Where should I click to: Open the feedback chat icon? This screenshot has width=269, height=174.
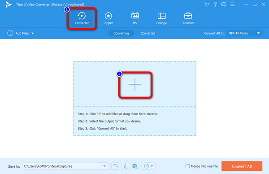coord(224,4)
